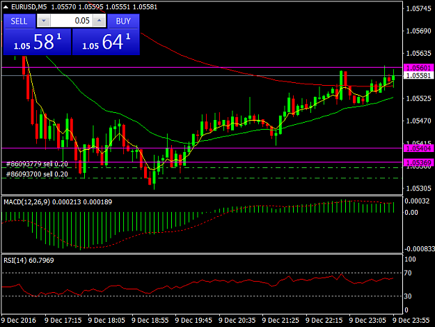Click the EURUSD,M5 chart title
The width and height of the screenshot is (435, 327).
point(29,7)
